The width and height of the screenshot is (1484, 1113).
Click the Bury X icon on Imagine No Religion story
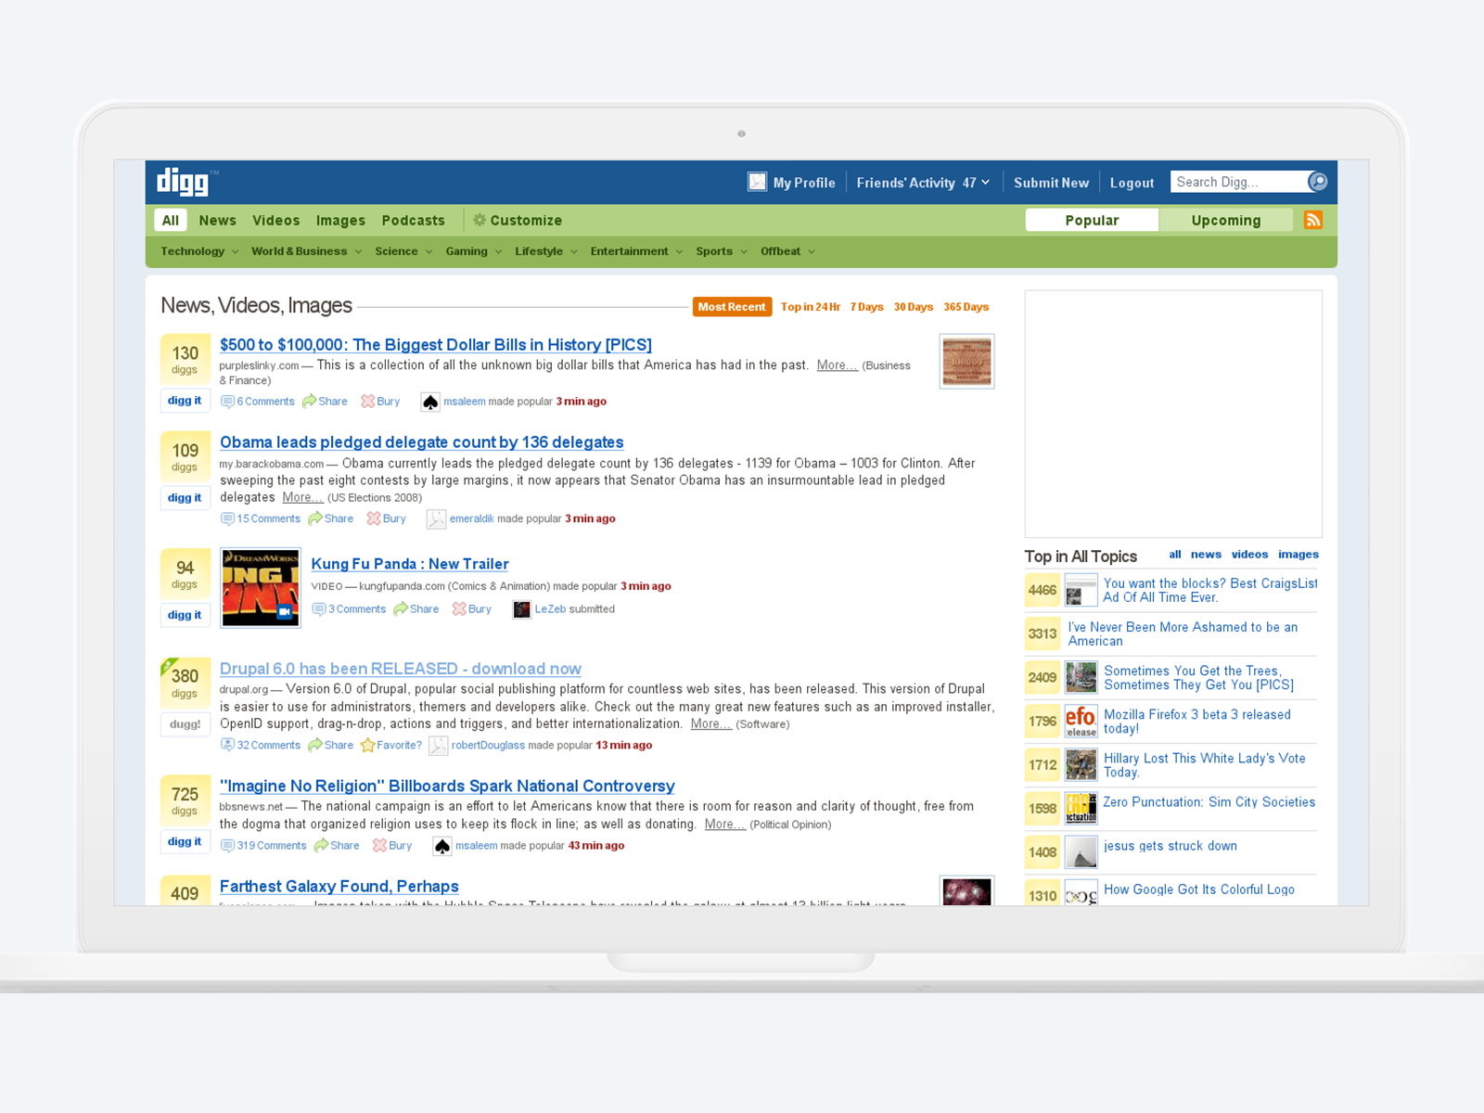pos(379,845)
